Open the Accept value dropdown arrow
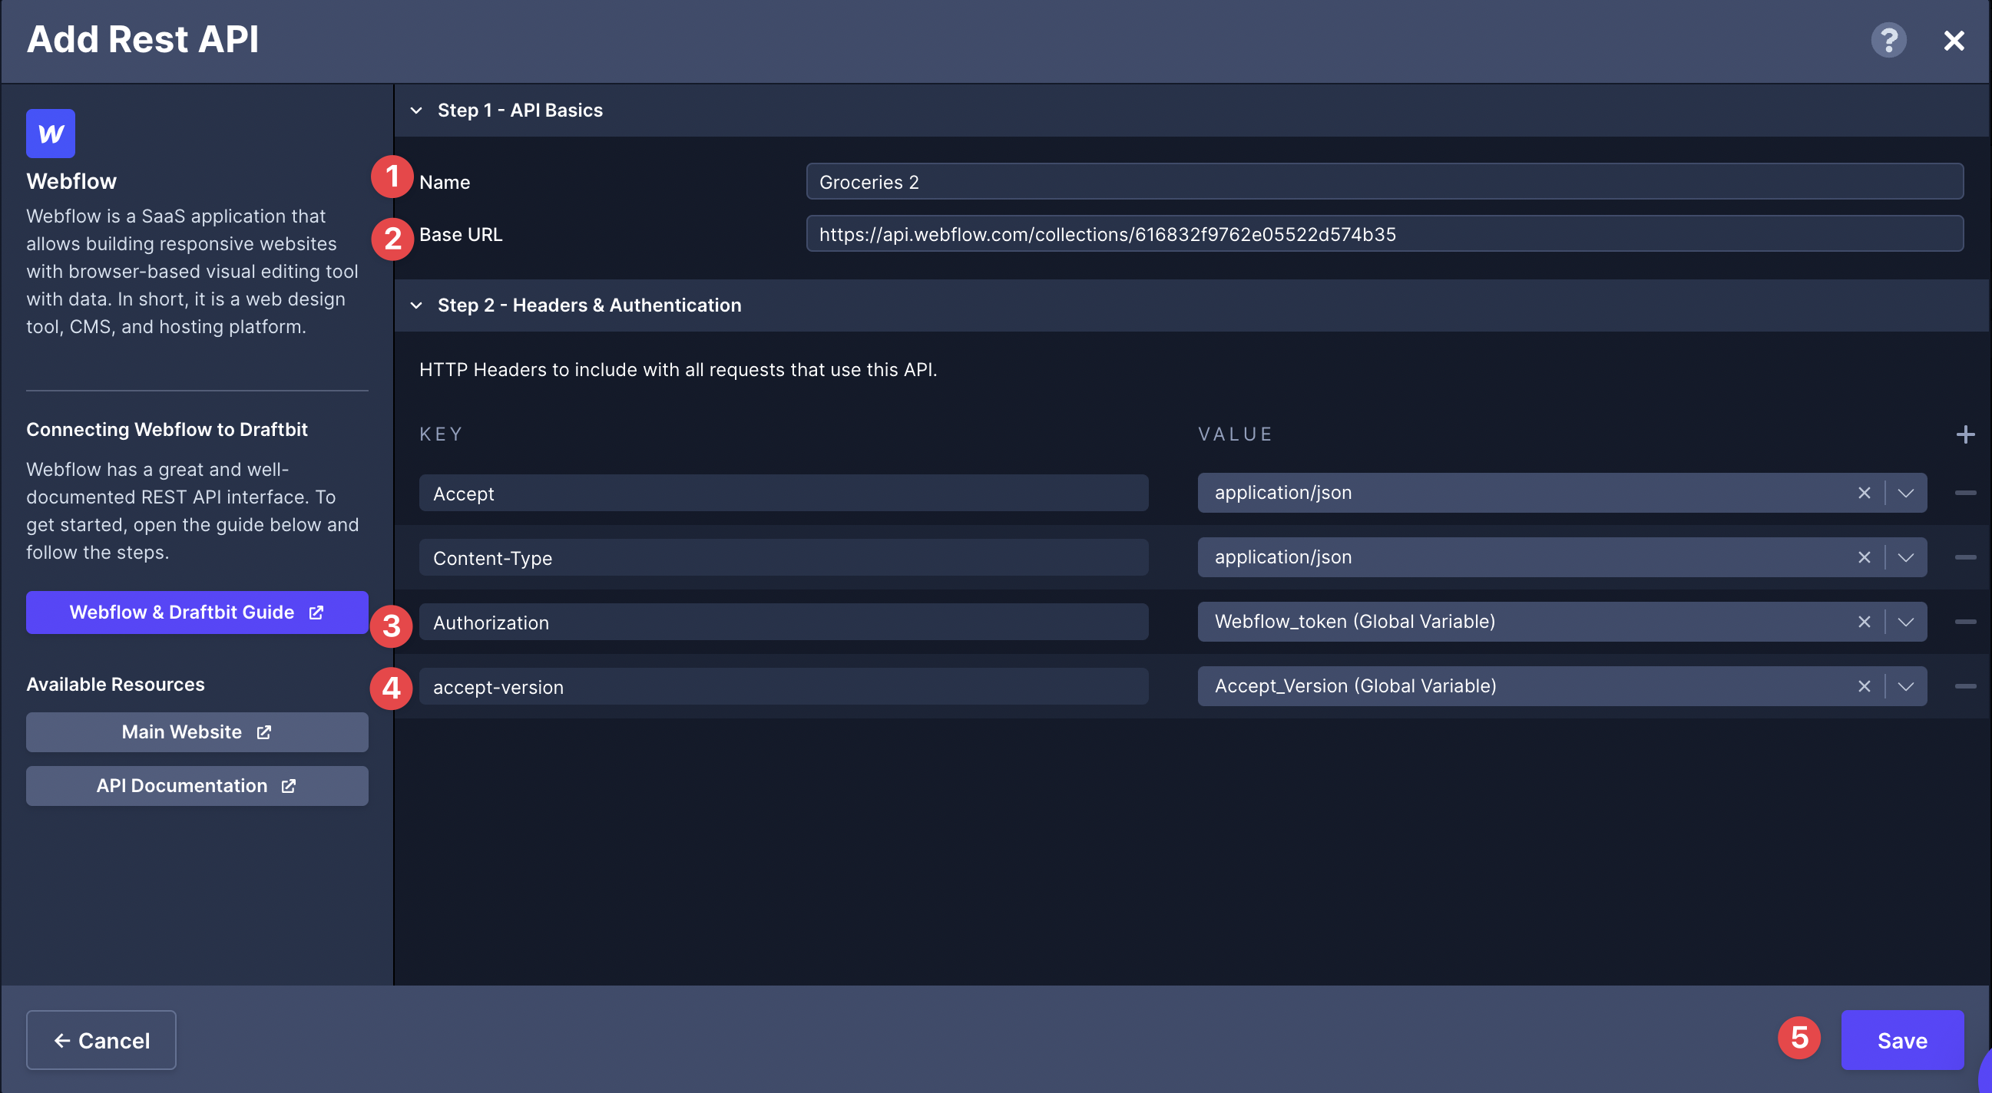Screen dimensions: 1992x1093 pos(1905,494)
